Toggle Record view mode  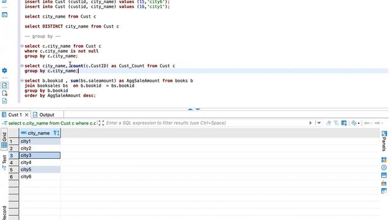tap(4, 213)
